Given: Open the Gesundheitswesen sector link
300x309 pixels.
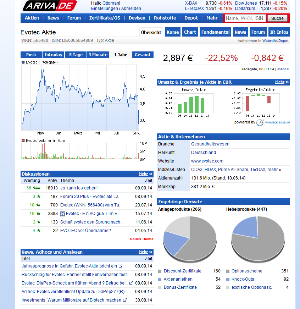Looking at the screenshot, I should point(210,144).
